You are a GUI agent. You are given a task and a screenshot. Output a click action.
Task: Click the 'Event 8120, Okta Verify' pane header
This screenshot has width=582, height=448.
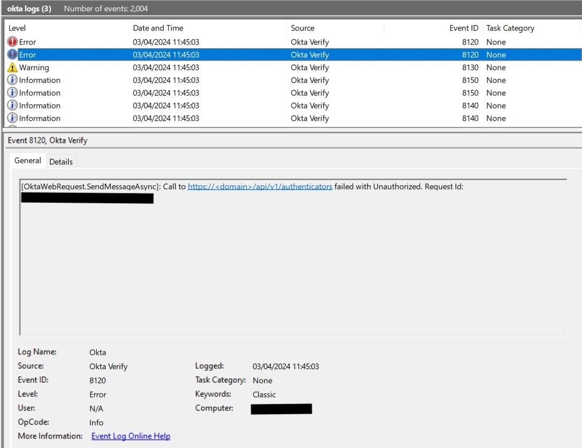coord(48,141)
